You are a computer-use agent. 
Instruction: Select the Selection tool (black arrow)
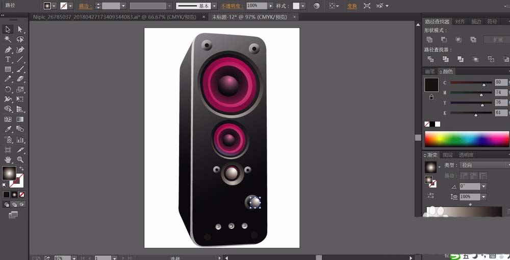(x=8, y=29)
